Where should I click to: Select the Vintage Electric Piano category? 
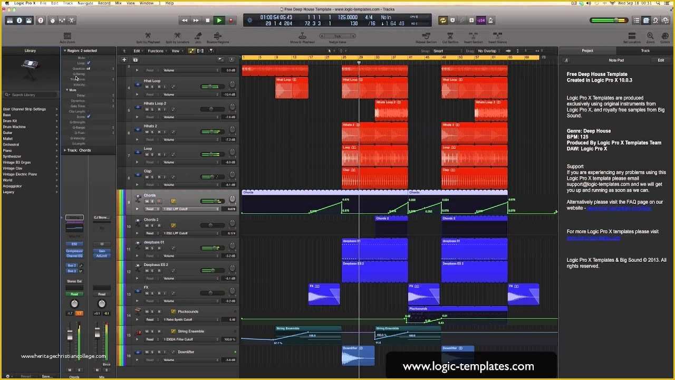coord(30,174)
